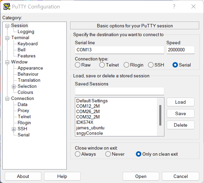Open the Session category
Image resolution: width=204 pixels, height=183 pixels.
click(19, 26)
